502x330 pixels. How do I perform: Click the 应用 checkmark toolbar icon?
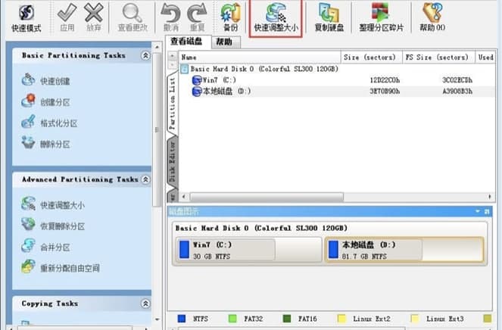(x=67, y=13)
